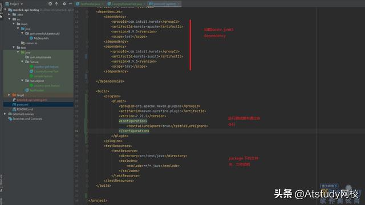Click the karate-junit5 artifactId line
Image resolution: width=365 pixels, height=205 pixels.
(x=147, y=56)
